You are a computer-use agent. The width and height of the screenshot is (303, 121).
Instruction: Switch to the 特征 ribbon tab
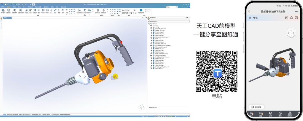19,7
